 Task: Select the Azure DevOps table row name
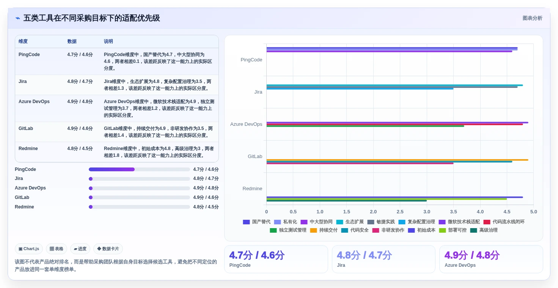[34, 102]
